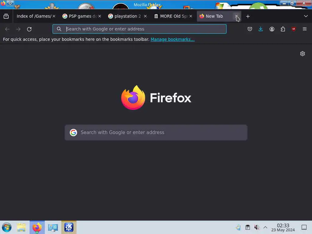The image size is (312, 234).
Task: Switch to the MORE Old Sp tab
Action: pyautogui.click(x=172, y=16)
